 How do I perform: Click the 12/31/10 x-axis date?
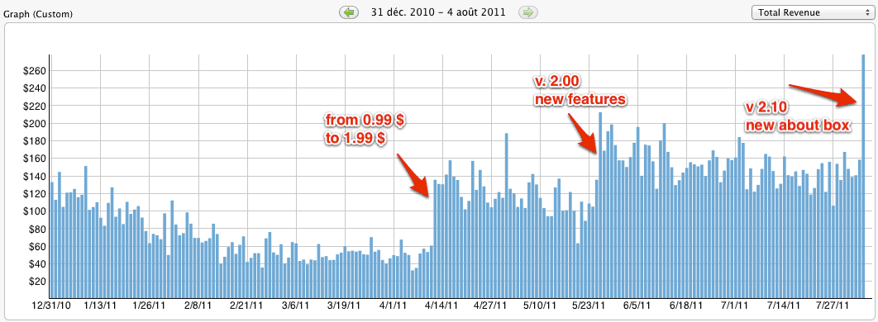pyautogui.click(x=50, y=305)
